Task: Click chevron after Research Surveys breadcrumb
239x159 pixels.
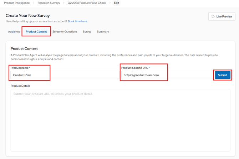Action: pos(64,3)
